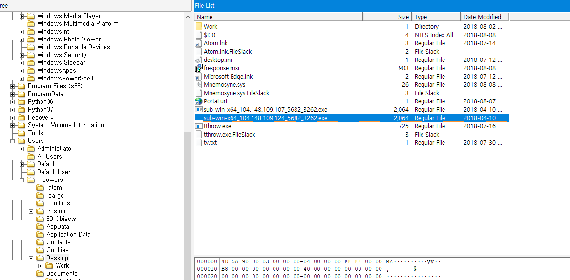Viewport: 570px width, 280px height.
Task: Close the evidence tree pane
Action: pos(187,6)
